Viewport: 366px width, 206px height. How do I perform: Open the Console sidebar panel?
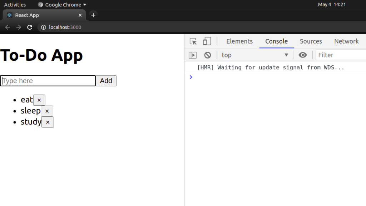[x=193, y=55]
